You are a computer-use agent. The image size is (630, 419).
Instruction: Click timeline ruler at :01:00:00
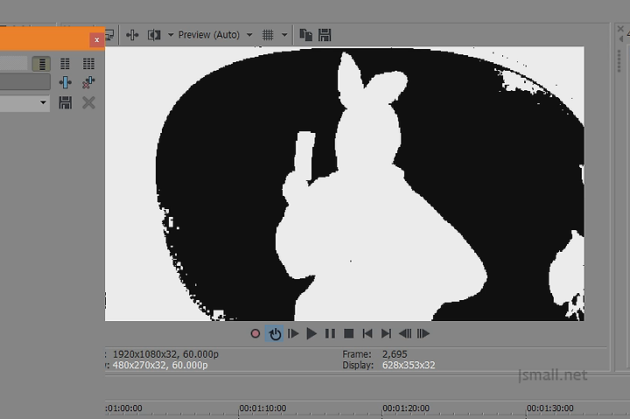pyautogui.click(x=123, y=409)
